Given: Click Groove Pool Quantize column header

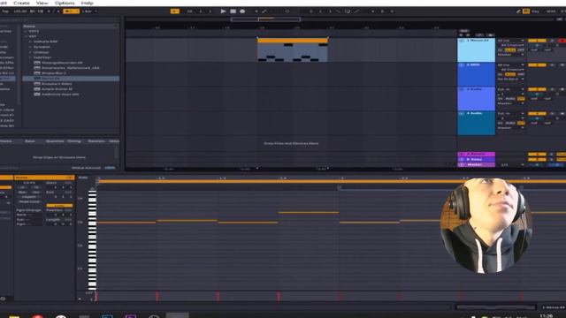Looking at the screenshot, I should (x=55, y=141).
